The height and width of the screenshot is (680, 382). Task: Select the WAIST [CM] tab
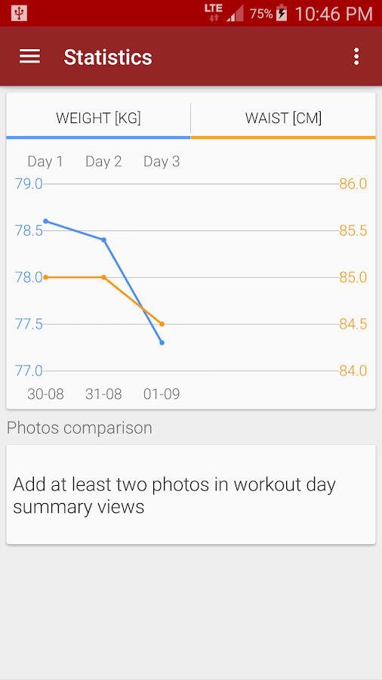pyautogui.click(x=283, y=118)
